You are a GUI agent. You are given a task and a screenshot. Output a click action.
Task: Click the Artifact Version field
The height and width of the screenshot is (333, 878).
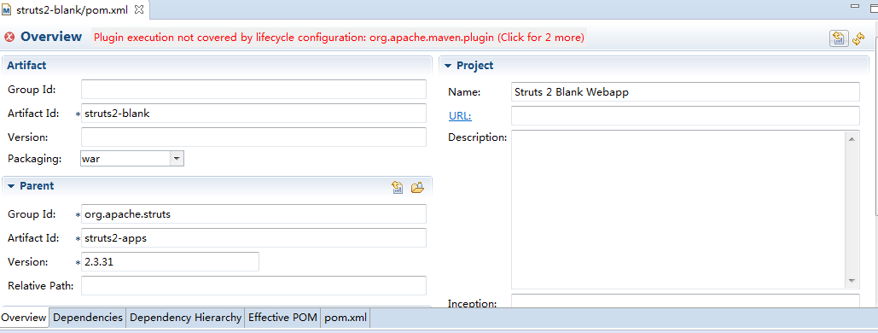253,137
